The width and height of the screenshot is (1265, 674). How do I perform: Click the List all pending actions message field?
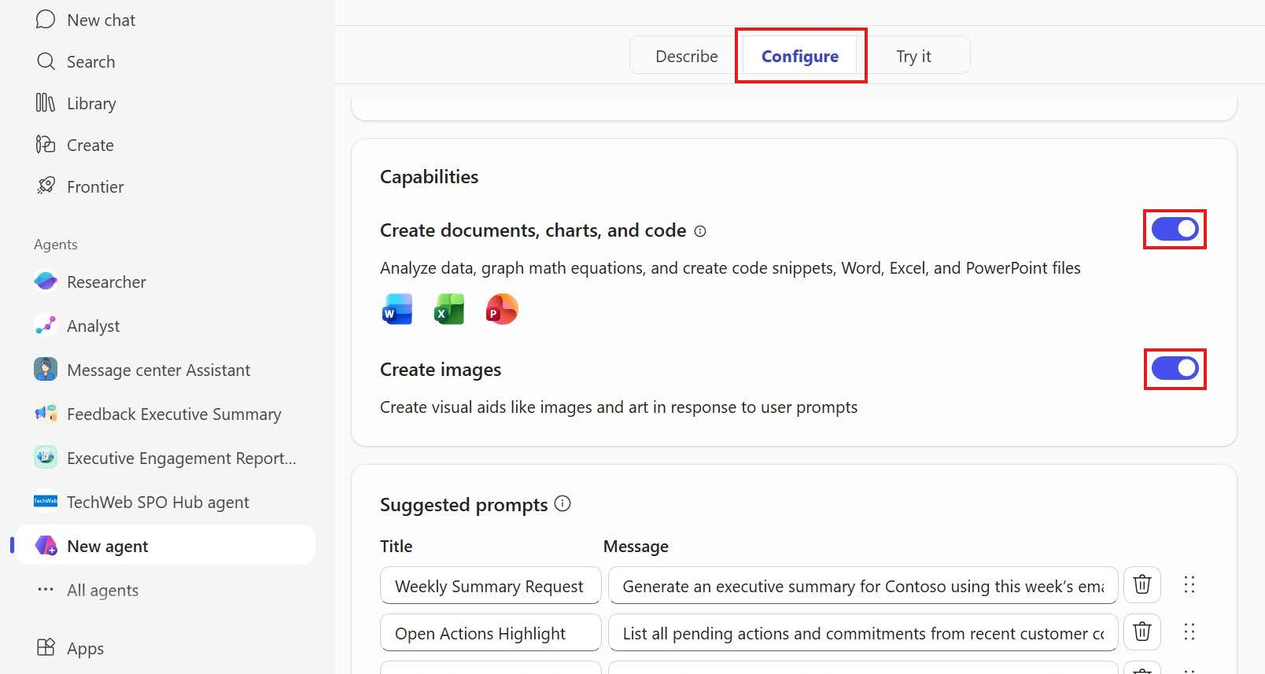(863, 633)
